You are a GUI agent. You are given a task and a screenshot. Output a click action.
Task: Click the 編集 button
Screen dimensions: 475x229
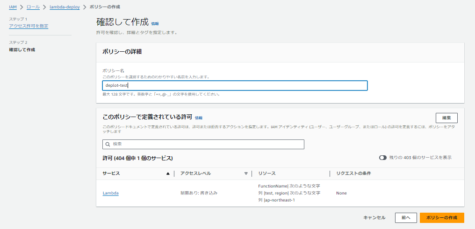coord(446,118)
